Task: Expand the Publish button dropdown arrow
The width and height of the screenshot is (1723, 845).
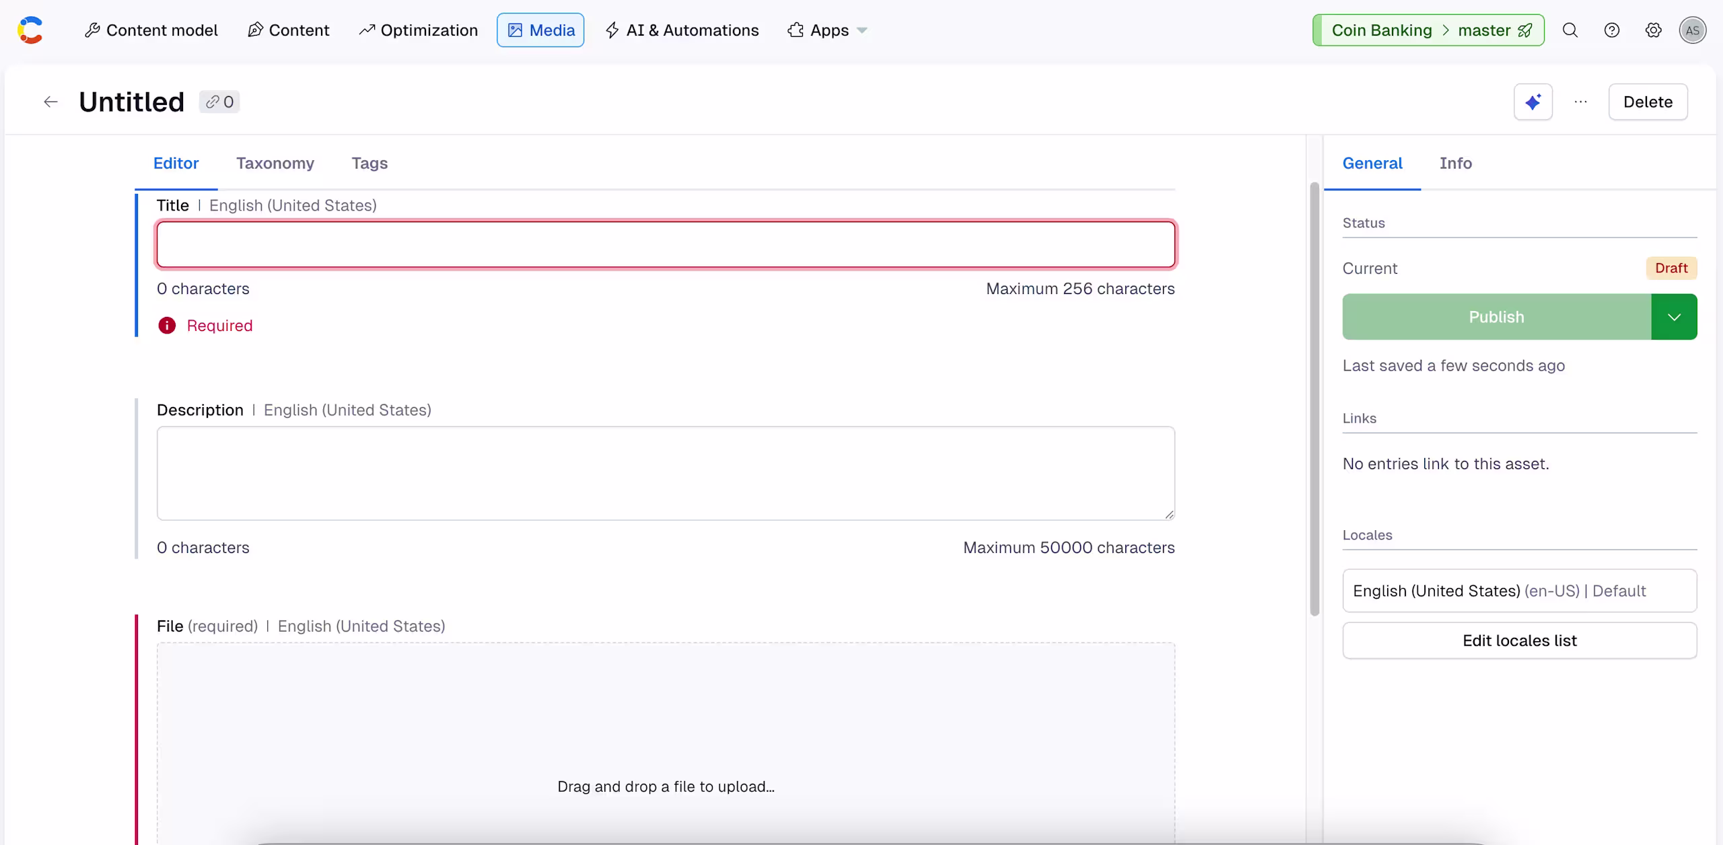Action: click(x=1675, y=317)
